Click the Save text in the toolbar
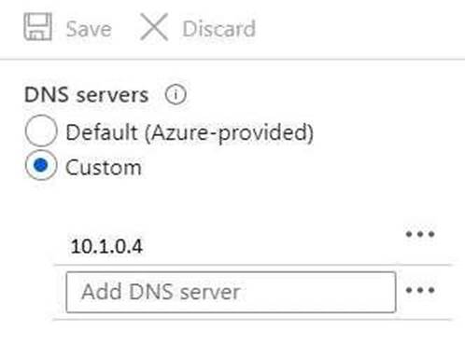The width and height of the screenshot is (465, 344). click(89, 29)
